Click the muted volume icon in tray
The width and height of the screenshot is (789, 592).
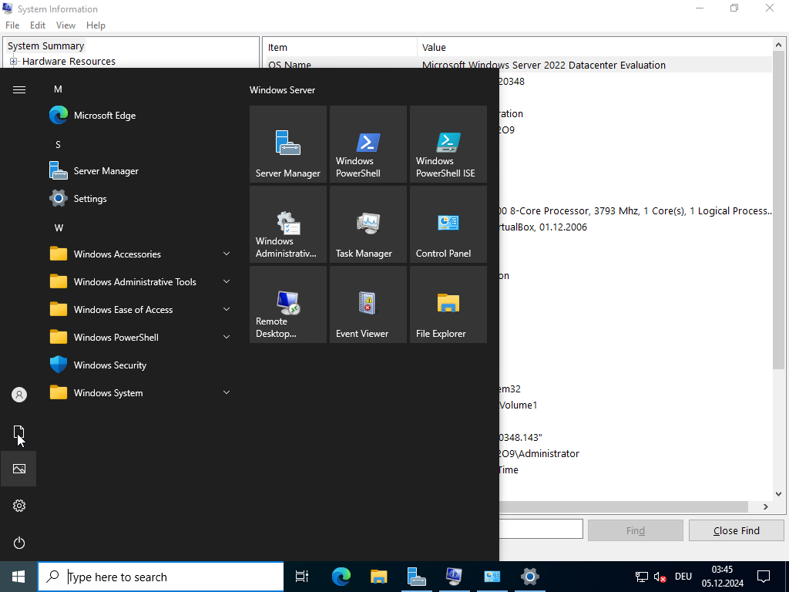coord(660,577)
